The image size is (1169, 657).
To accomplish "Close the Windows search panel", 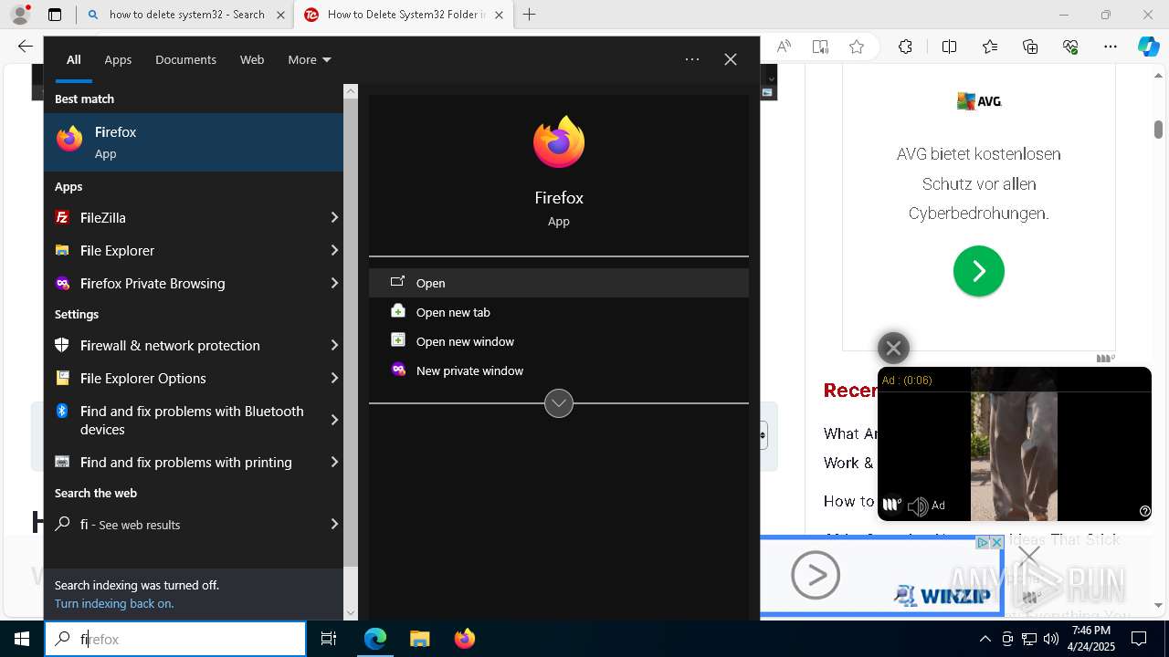I will (731, 59).
